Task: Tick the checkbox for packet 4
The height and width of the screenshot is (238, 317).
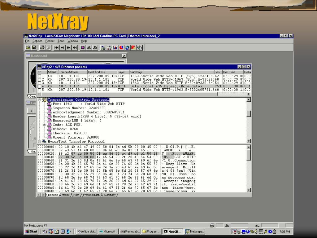Action: [x=39, y=86]
